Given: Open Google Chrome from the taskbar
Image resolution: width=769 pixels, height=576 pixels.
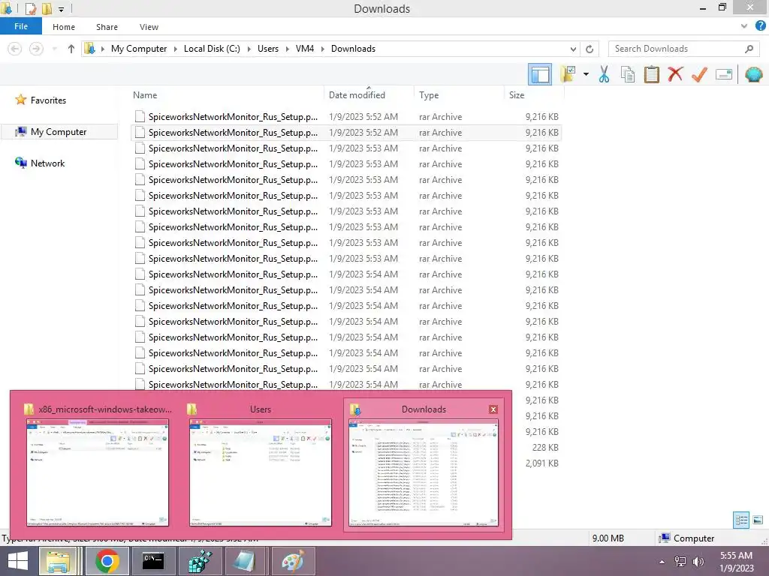Looking at the screenshot, I should [107, 561].
